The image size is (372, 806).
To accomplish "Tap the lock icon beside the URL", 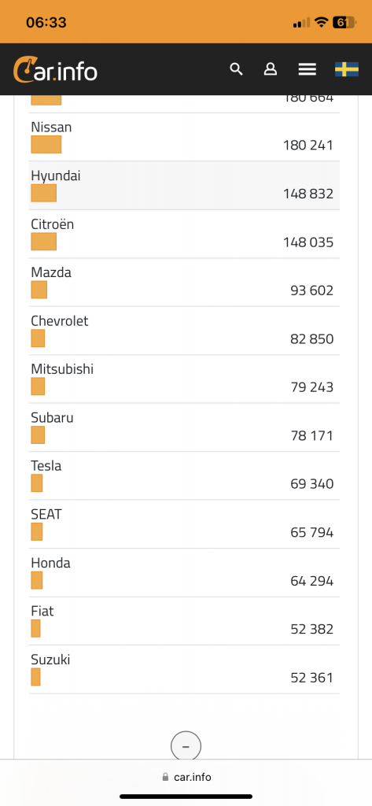I will [165, 777].
